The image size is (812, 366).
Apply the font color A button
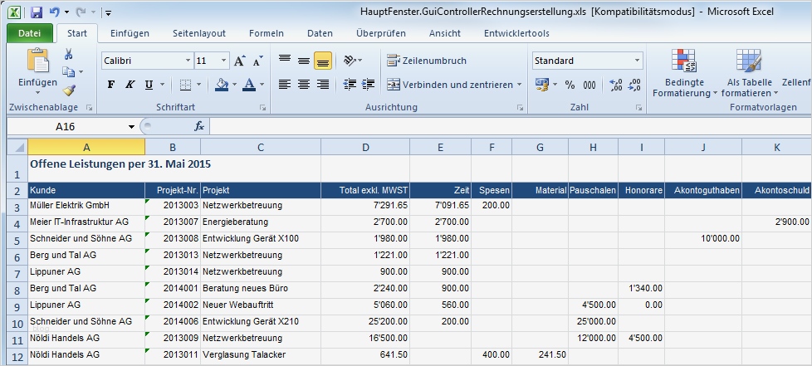click(x=249, y=85)
